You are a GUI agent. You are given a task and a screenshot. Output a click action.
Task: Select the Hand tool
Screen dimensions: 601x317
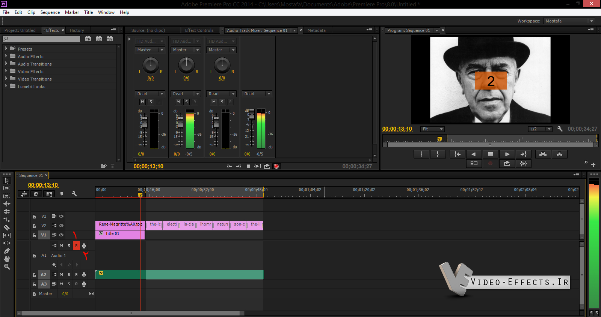point(7,259)
